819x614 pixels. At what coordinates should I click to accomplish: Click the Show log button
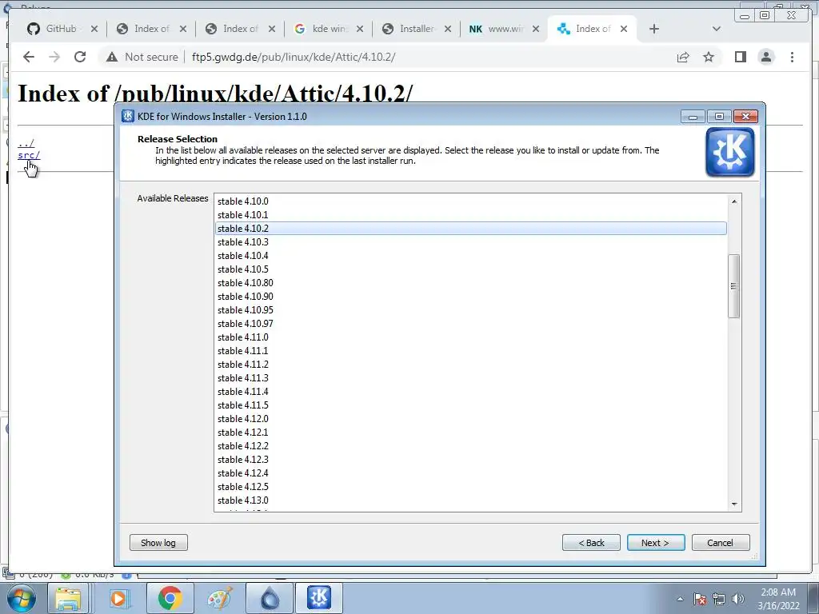(x=158, y=543)
